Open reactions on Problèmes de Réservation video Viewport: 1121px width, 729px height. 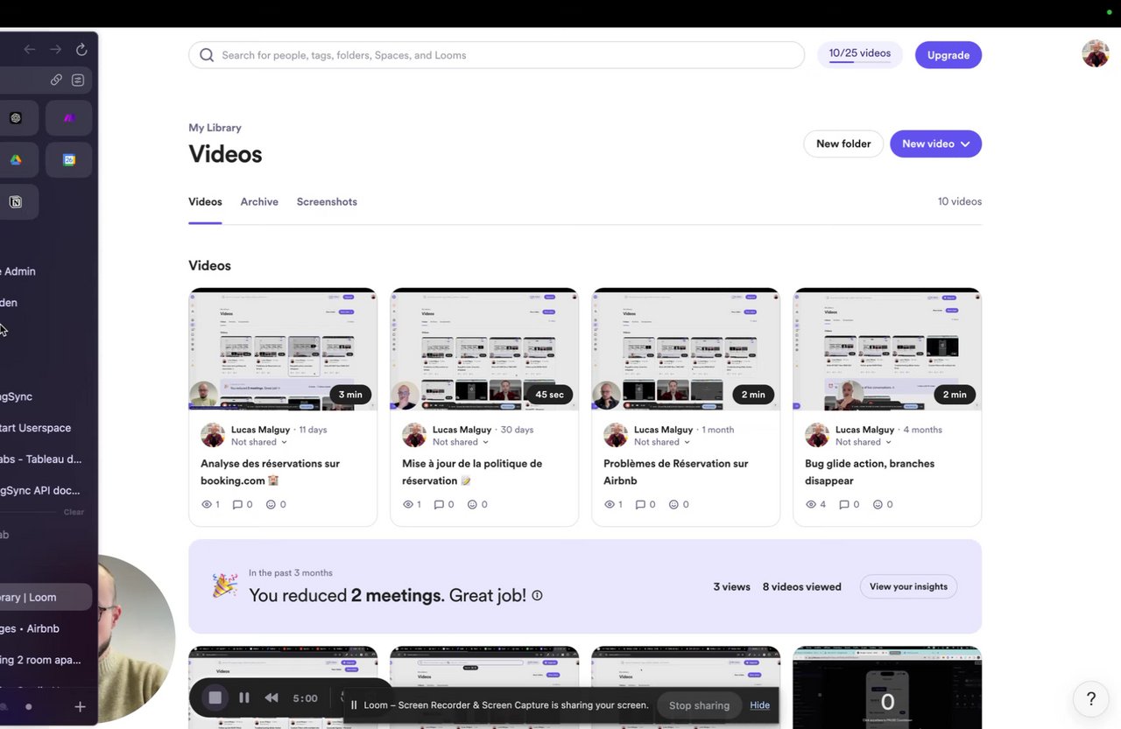pos(679,504)
